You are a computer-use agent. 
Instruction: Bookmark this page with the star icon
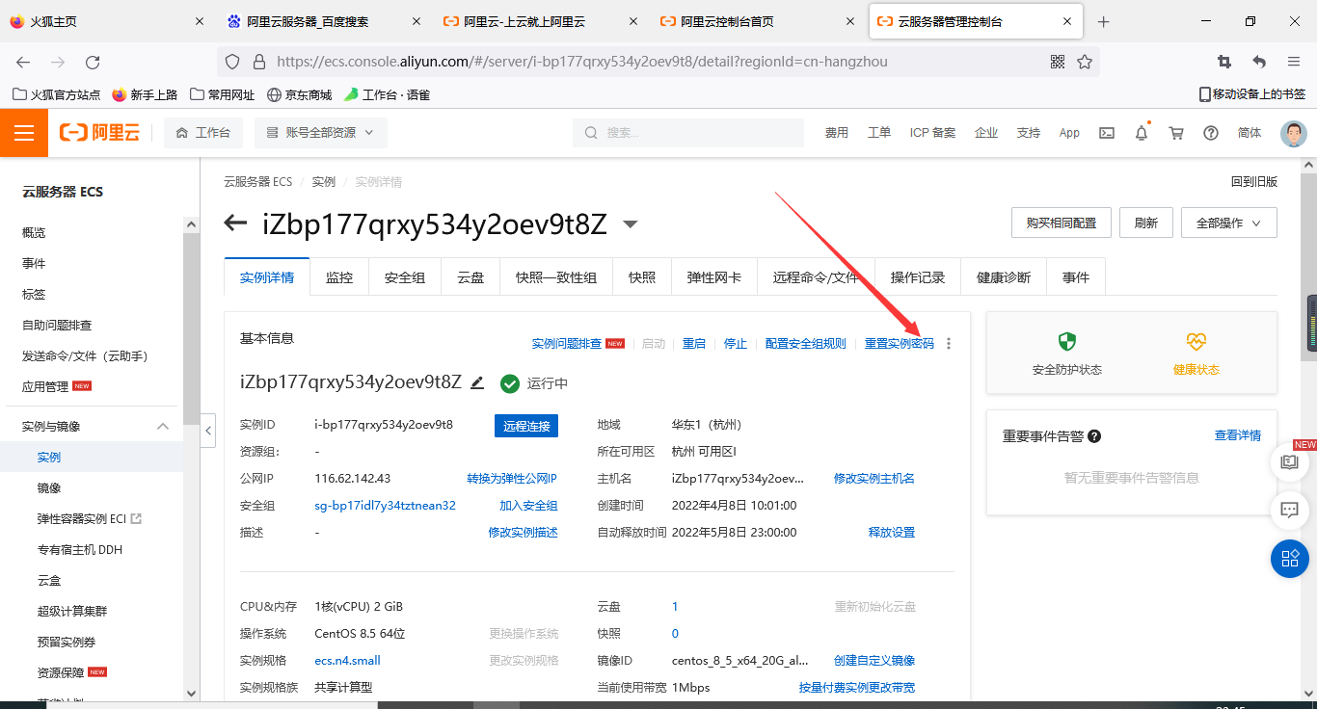point(1085,62)
